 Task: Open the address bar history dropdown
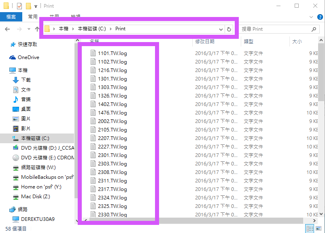[221, 29]
